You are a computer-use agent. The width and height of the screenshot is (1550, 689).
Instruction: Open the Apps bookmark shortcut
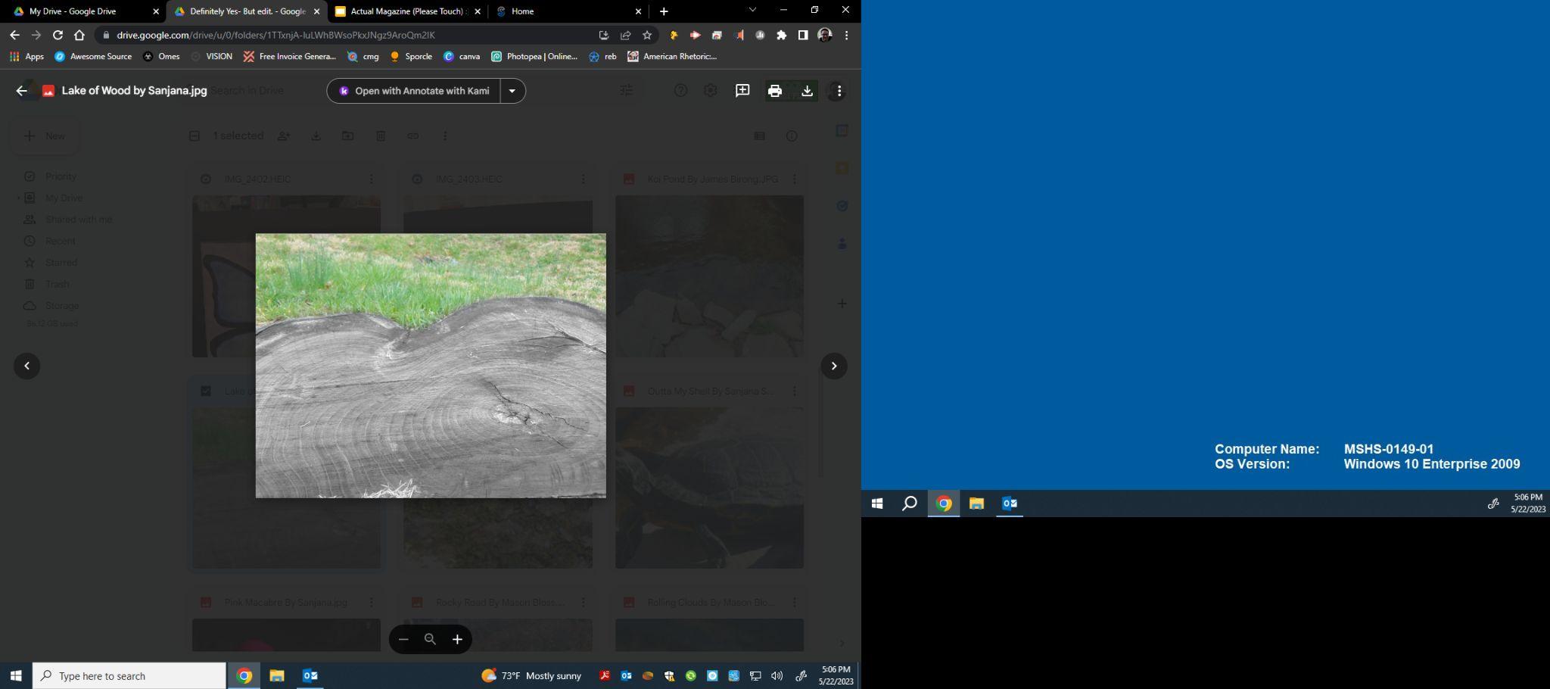point(26,57)
